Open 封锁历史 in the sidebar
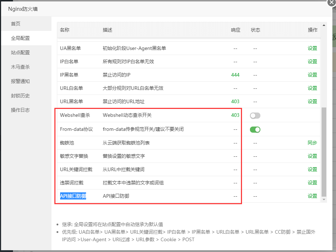336x252 pixels. point(26,96)
